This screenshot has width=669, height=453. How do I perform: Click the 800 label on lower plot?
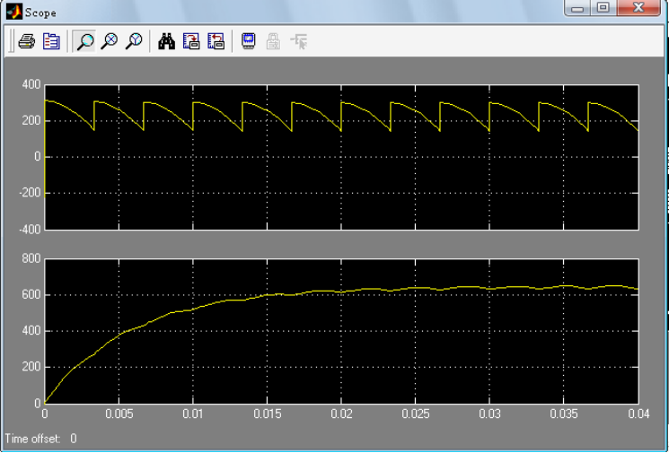click(x=31, y=258)
